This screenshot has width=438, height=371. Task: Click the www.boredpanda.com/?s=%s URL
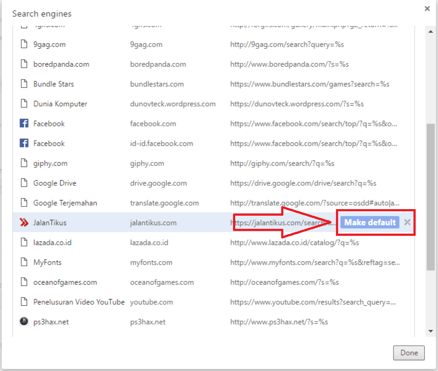pos(290,64)
